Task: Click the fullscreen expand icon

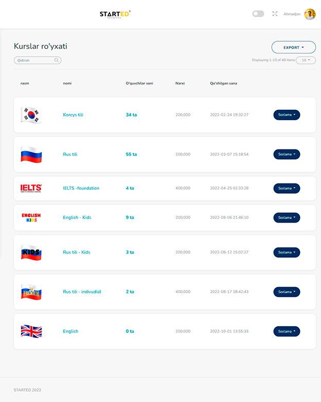Action: [x=275, y=14]
